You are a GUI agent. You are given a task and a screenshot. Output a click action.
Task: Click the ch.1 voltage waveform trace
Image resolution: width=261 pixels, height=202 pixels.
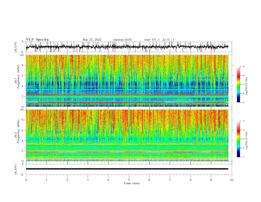pos(127,47)
